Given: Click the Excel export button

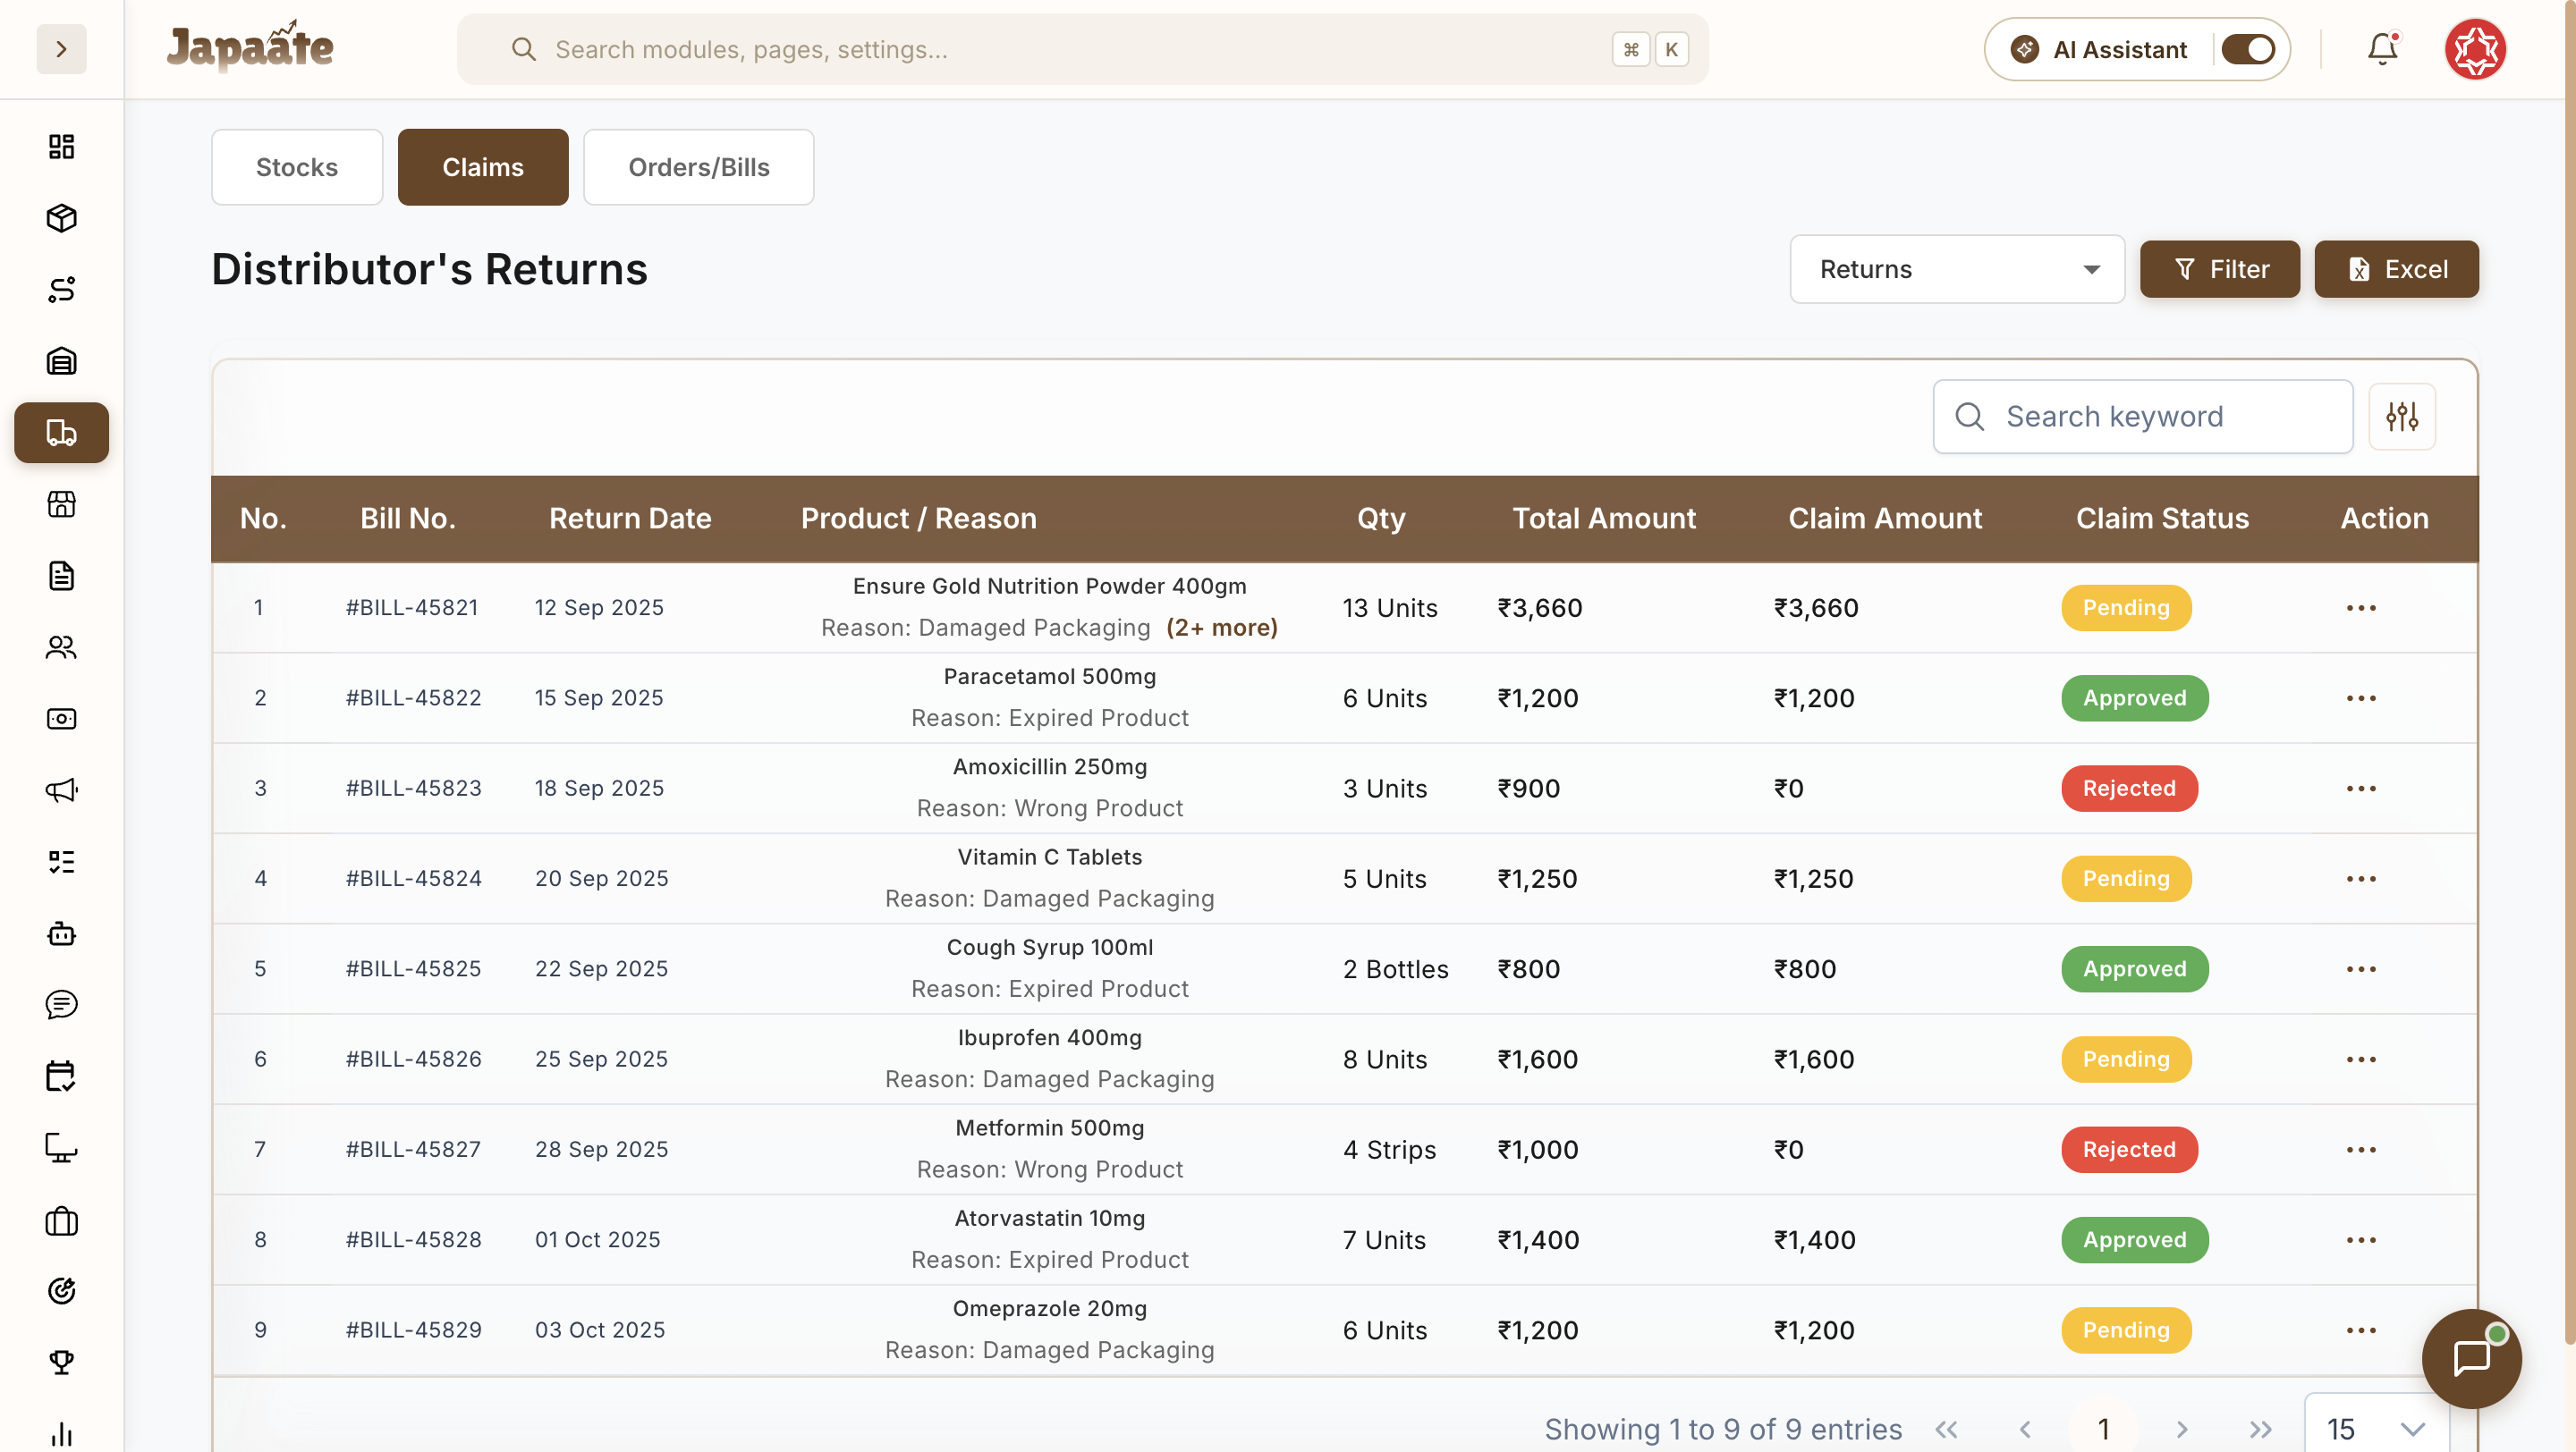Looking at the screenshot, I should point(2396,269).
